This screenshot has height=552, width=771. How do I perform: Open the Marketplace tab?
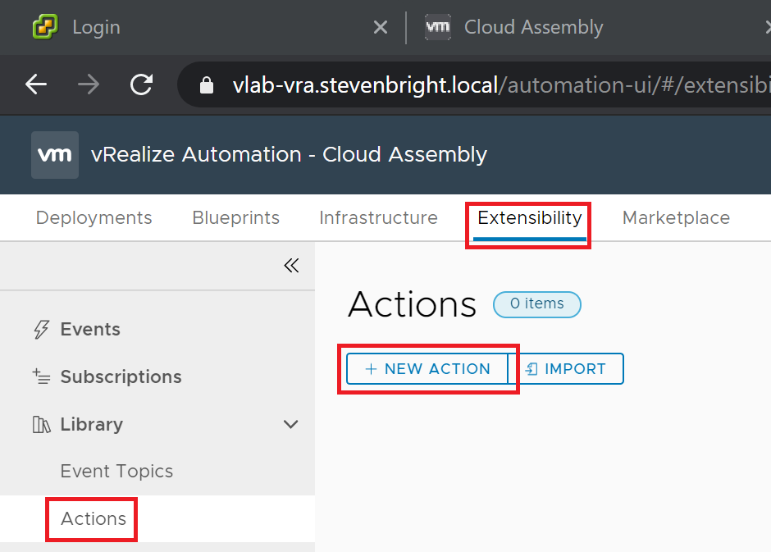[x=676, y=218]
